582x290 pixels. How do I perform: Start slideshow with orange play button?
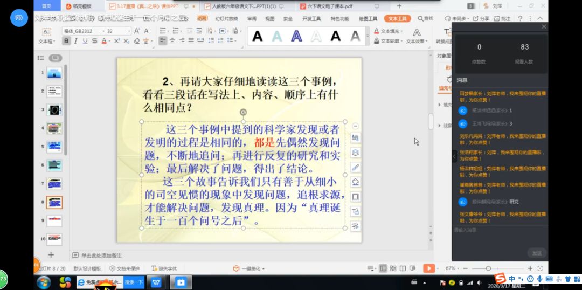429,268
